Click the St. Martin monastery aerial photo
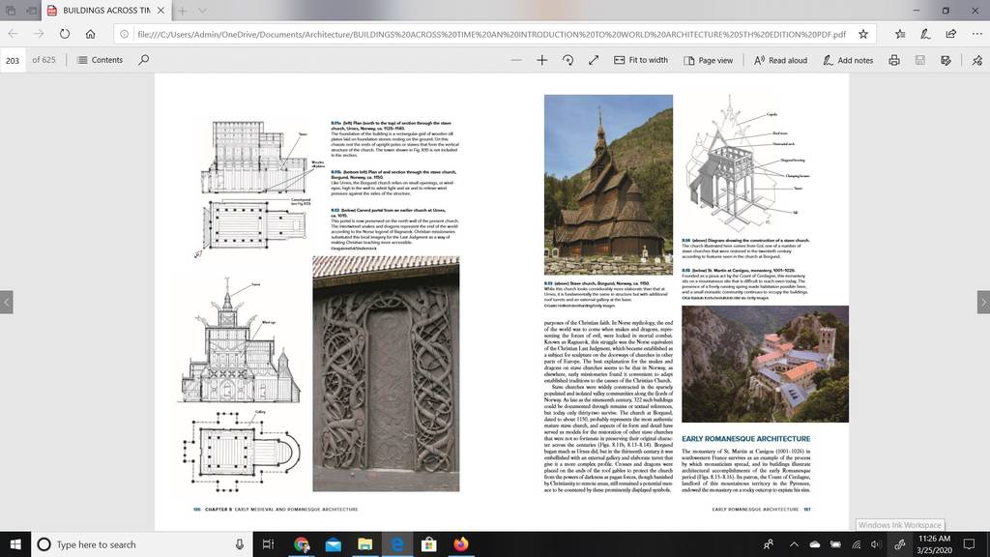Viewport: 990px width, 557px height. 766,365
